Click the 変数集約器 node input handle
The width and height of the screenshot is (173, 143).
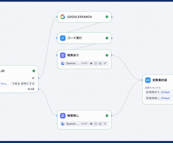[x=142, y=80]
